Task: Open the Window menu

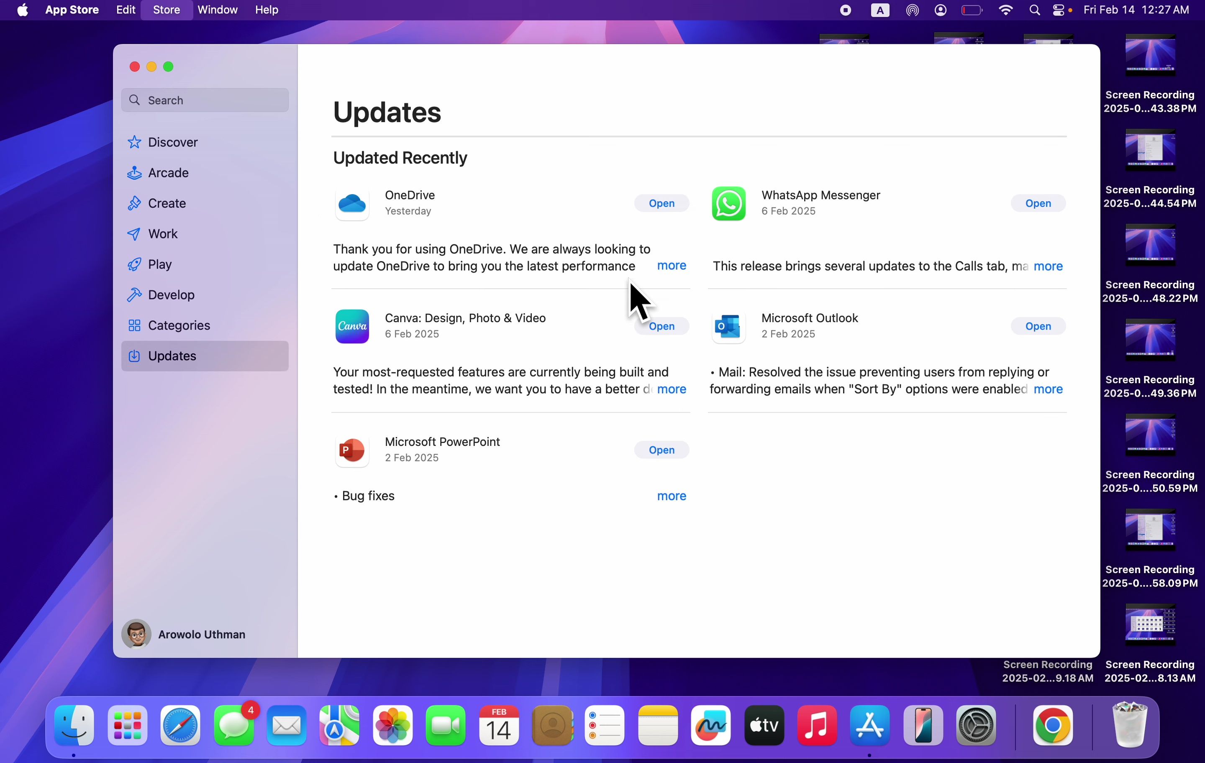Action: [x=218, y=10]
